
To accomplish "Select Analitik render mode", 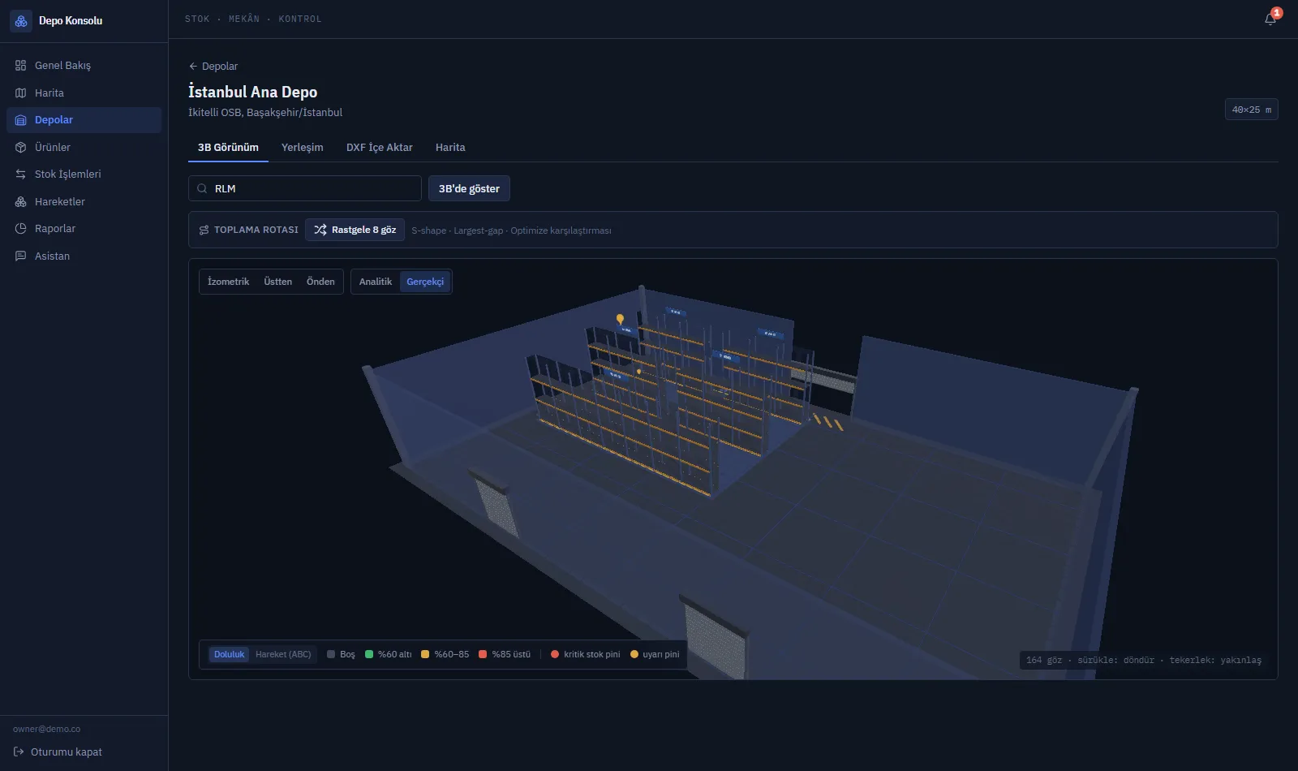I will [x=376, y=282].
